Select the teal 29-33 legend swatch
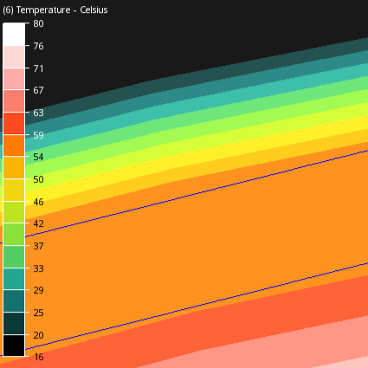This screenshot has height=368, width=368. click(14, 279)
